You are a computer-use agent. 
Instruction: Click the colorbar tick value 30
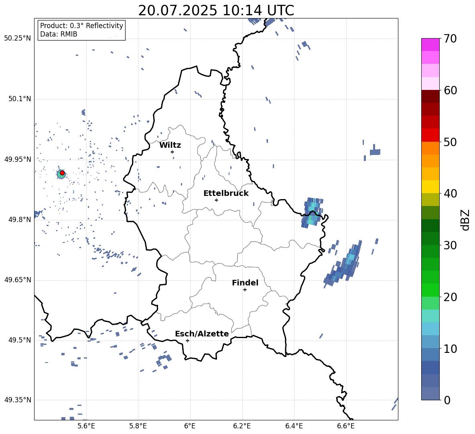click(450, 245)
